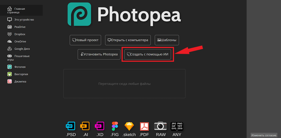
Task: Select Это устройство in sidebar
Action: (x=24, y=20)
